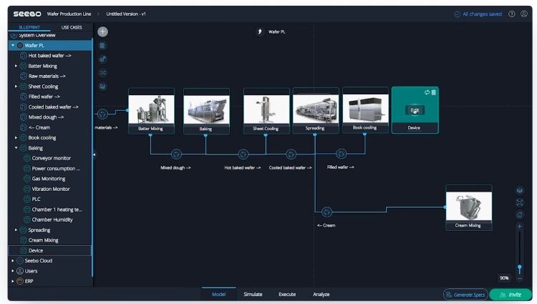This screenshot has width=537, height=304.
Task: Click the Generate Specs button
Action: coord(465,294)
